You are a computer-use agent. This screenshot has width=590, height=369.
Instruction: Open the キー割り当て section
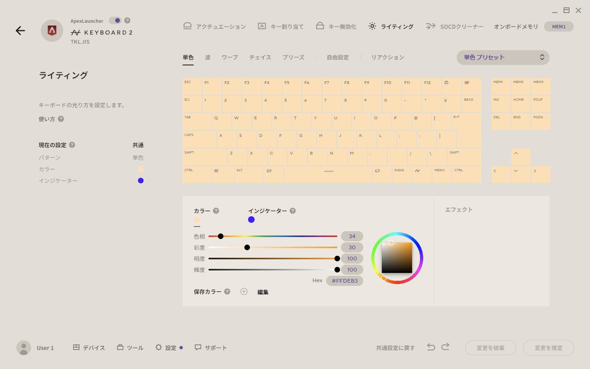click(x=280, y=26)
